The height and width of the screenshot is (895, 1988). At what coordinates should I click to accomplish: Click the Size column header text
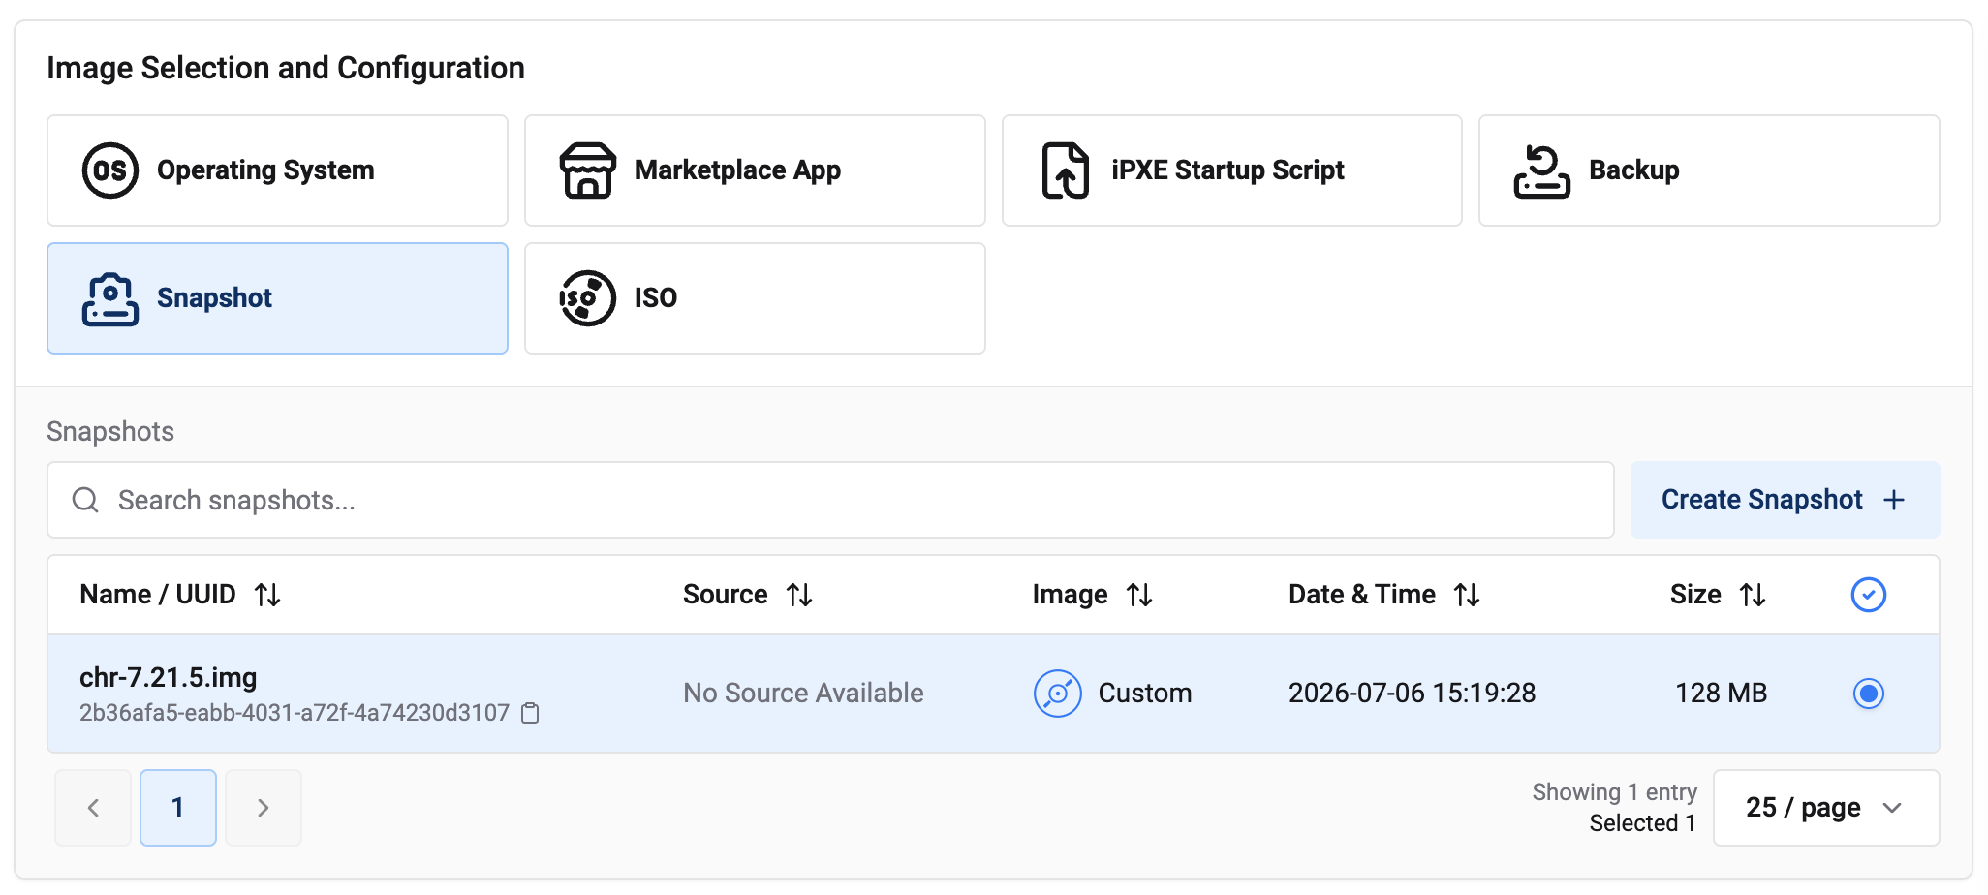click(x=1695, y=595)
